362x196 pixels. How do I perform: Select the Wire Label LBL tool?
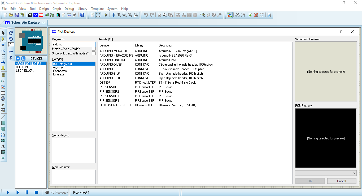[x=3, y=50]
